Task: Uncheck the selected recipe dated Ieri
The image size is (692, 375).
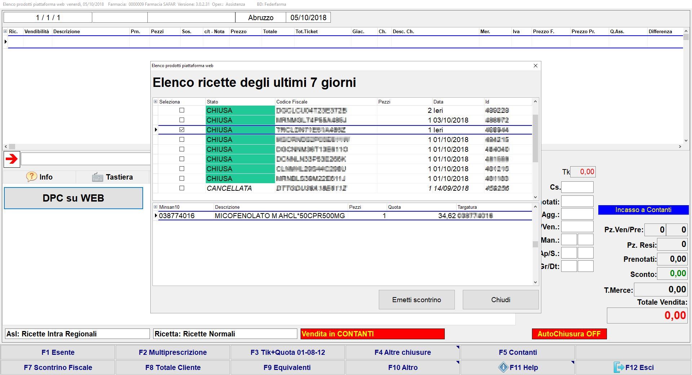Action: [x=182, y=130]
